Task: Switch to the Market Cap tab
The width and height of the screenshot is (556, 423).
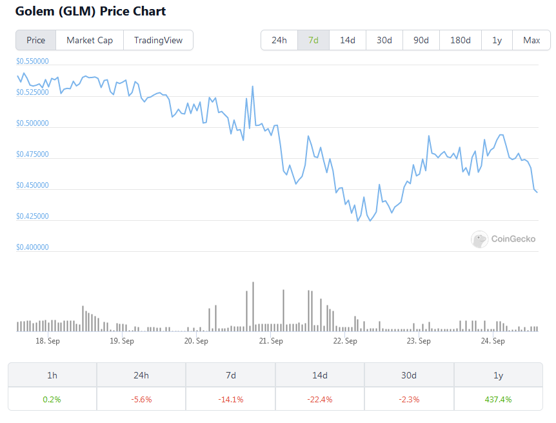Action: pyautogui.click(x=90, y=40)
